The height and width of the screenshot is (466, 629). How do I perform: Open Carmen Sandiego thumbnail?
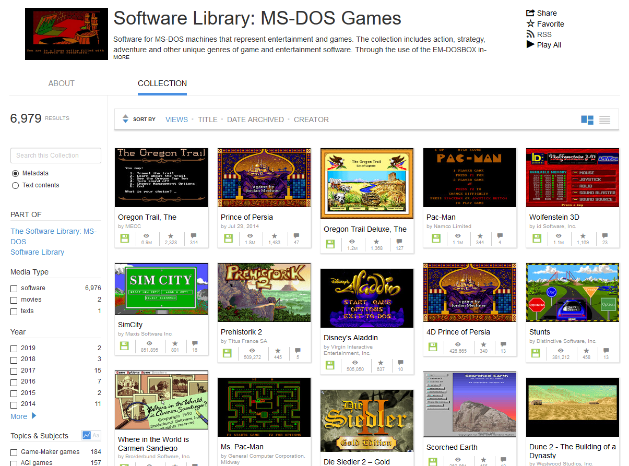[161, 400]
